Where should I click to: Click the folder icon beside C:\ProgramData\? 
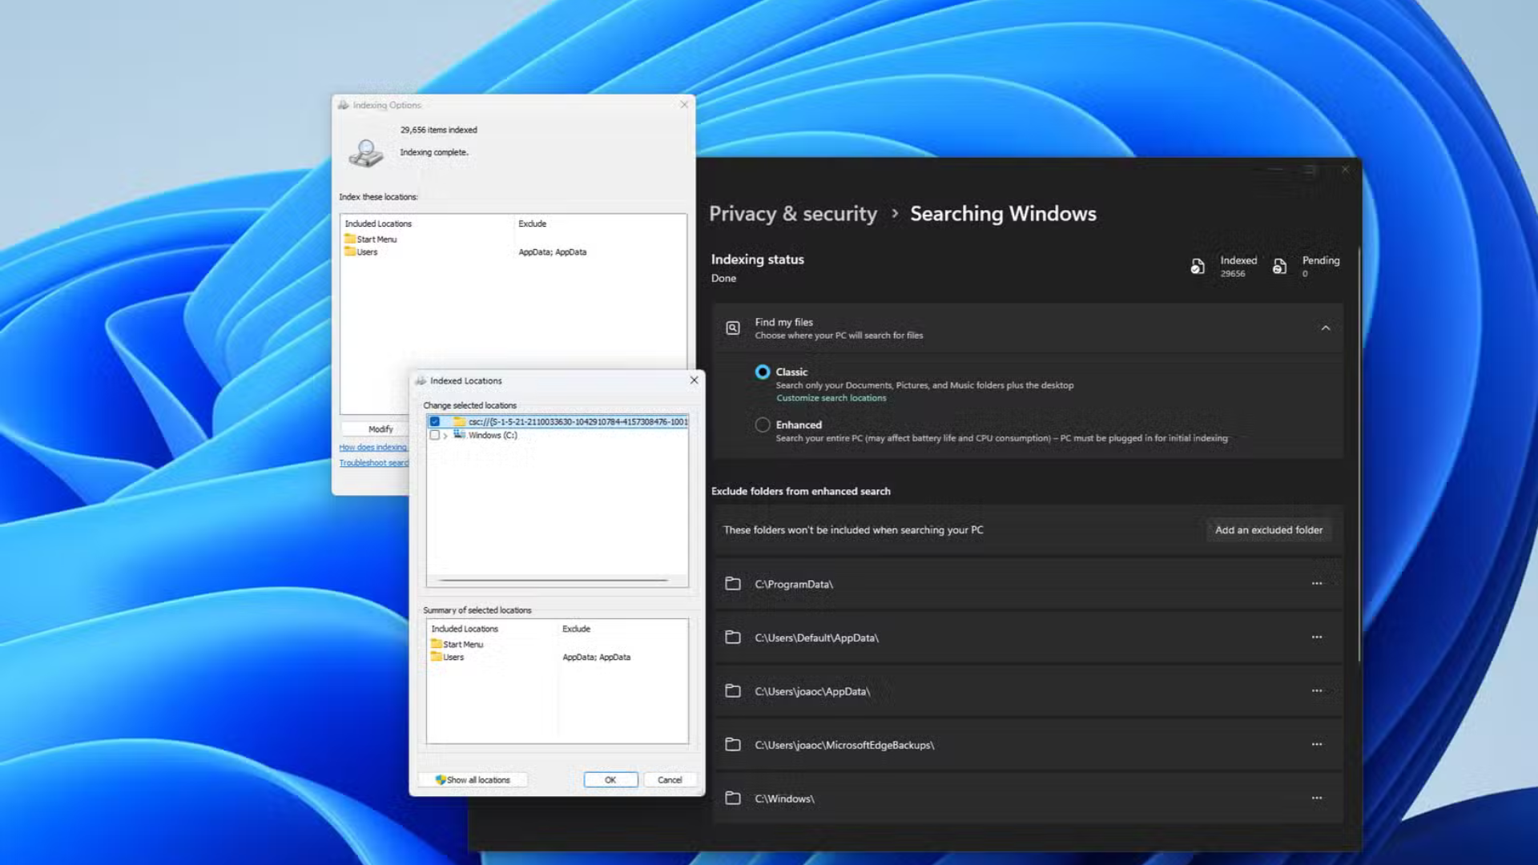(733, 584)
